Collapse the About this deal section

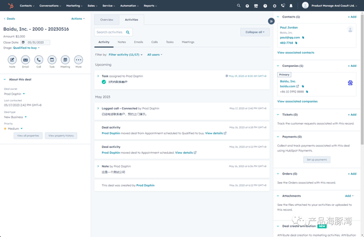coord(5,79)
